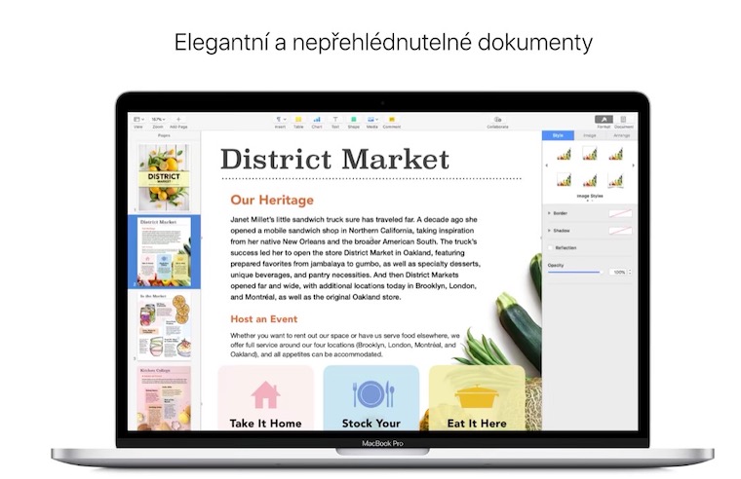Click the Take It Home card
Screen dimensions: 741x479
click(x=265, y=398)
